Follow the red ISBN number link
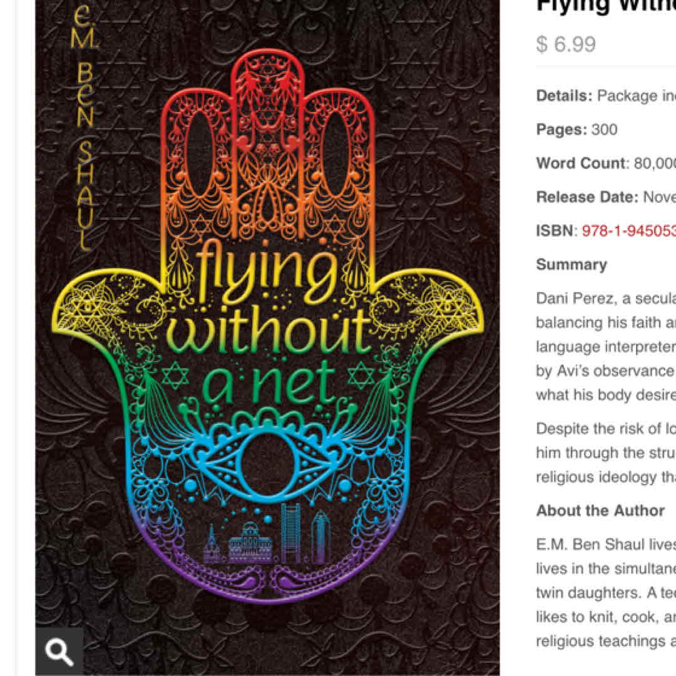This screenshot has width=676, height=676. 628,230
